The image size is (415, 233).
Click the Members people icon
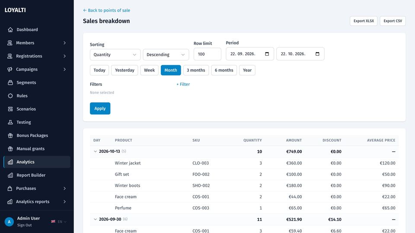coord(10,43)
